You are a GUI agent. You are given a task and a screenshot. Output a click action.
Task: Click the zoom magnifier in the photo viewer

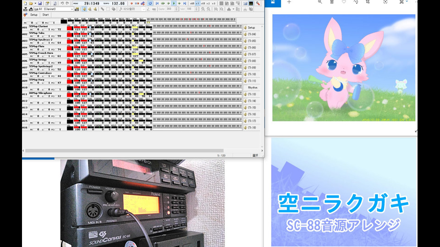point(320,2)
